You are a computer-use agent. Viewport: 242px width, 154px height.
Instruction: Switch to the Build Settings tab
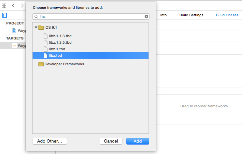(x=192, y=15)
